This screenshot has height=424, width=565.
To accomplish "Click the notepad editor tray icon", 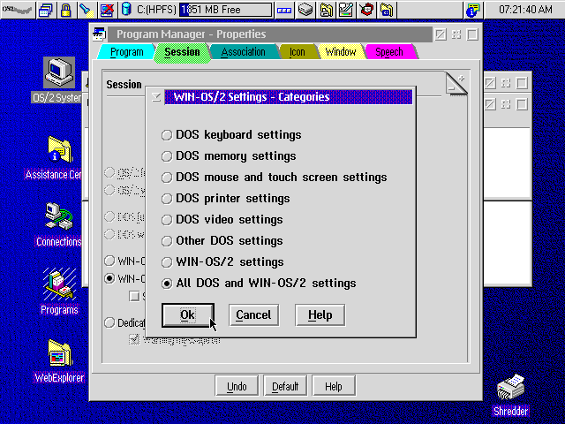I will [x=346, y=10].
